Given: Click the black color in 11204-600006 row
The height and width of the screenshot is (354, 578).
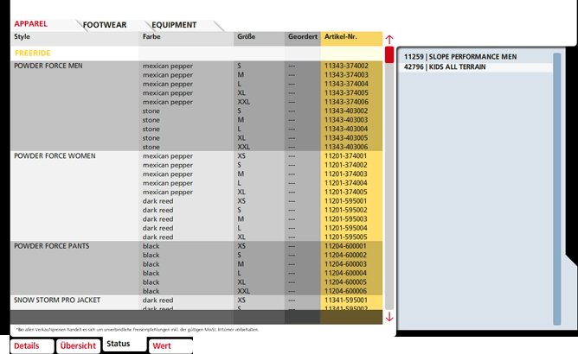Looking at the screenshot, I should click(151, 291).
